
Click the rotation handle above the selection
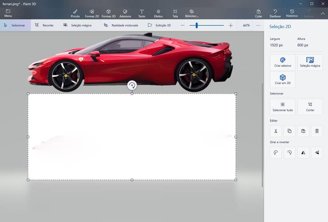tap(132, 85)
